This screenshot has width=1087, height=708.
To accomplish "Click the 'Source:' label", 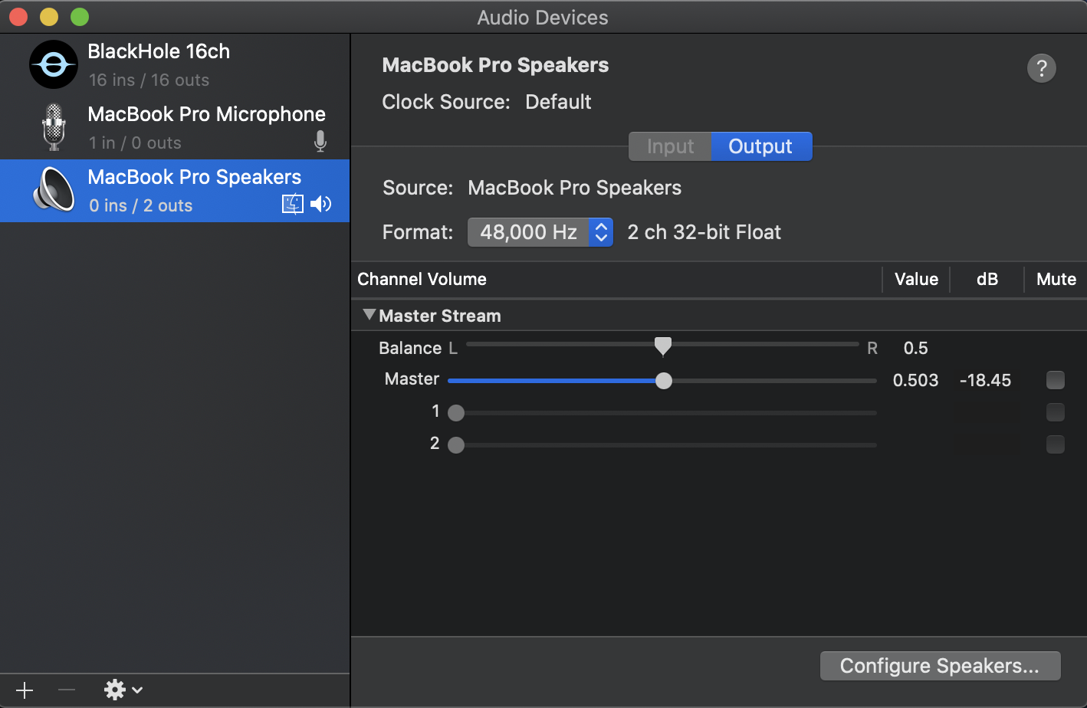I will coord(418,188).
